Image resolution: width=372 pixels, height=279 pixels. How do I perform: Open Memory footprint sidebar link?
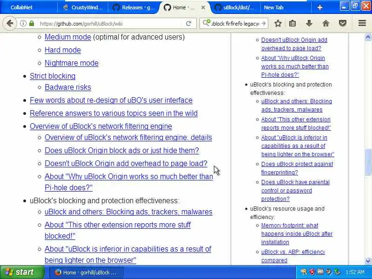coord(297,234)
